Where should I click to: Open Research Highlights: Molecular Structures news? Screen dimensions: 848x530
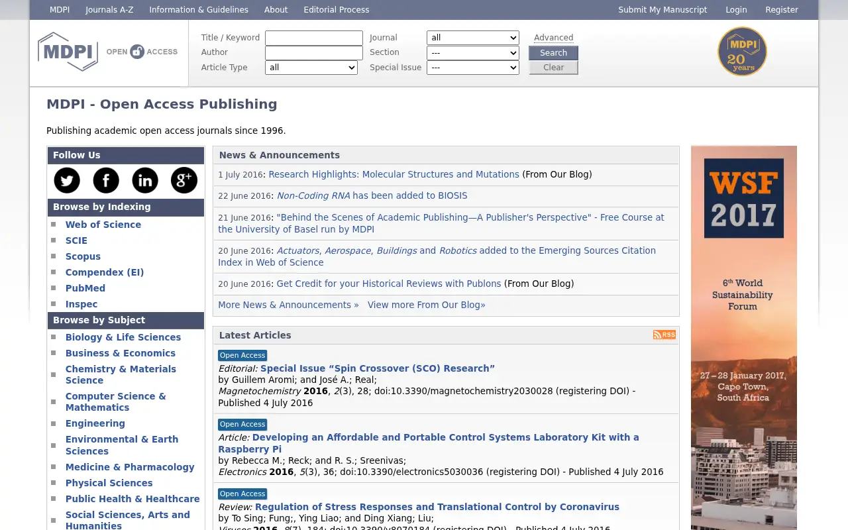point(394,174)
